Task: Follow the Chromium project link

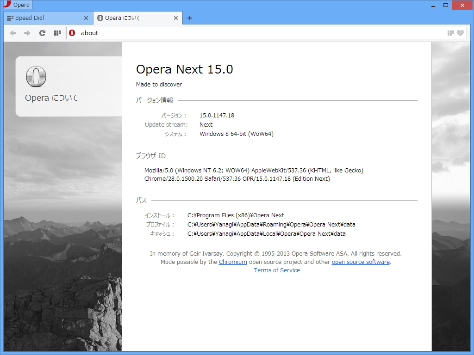Action: pos(233,262)
